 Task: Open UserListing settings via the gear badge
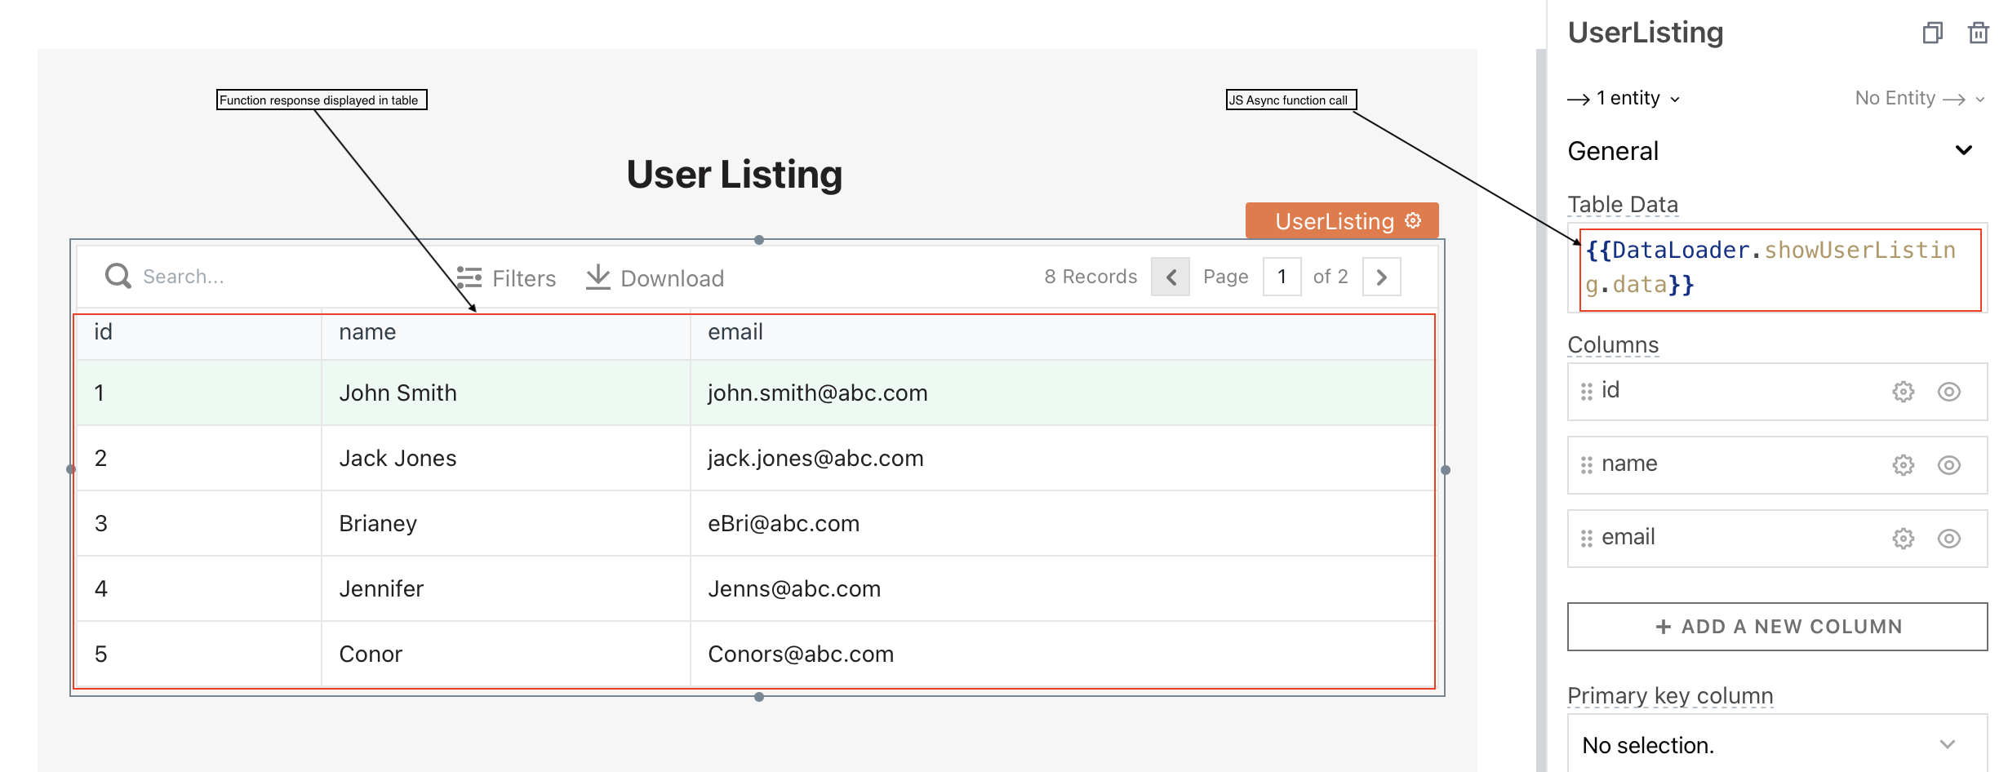click(x=1411, y=220)
